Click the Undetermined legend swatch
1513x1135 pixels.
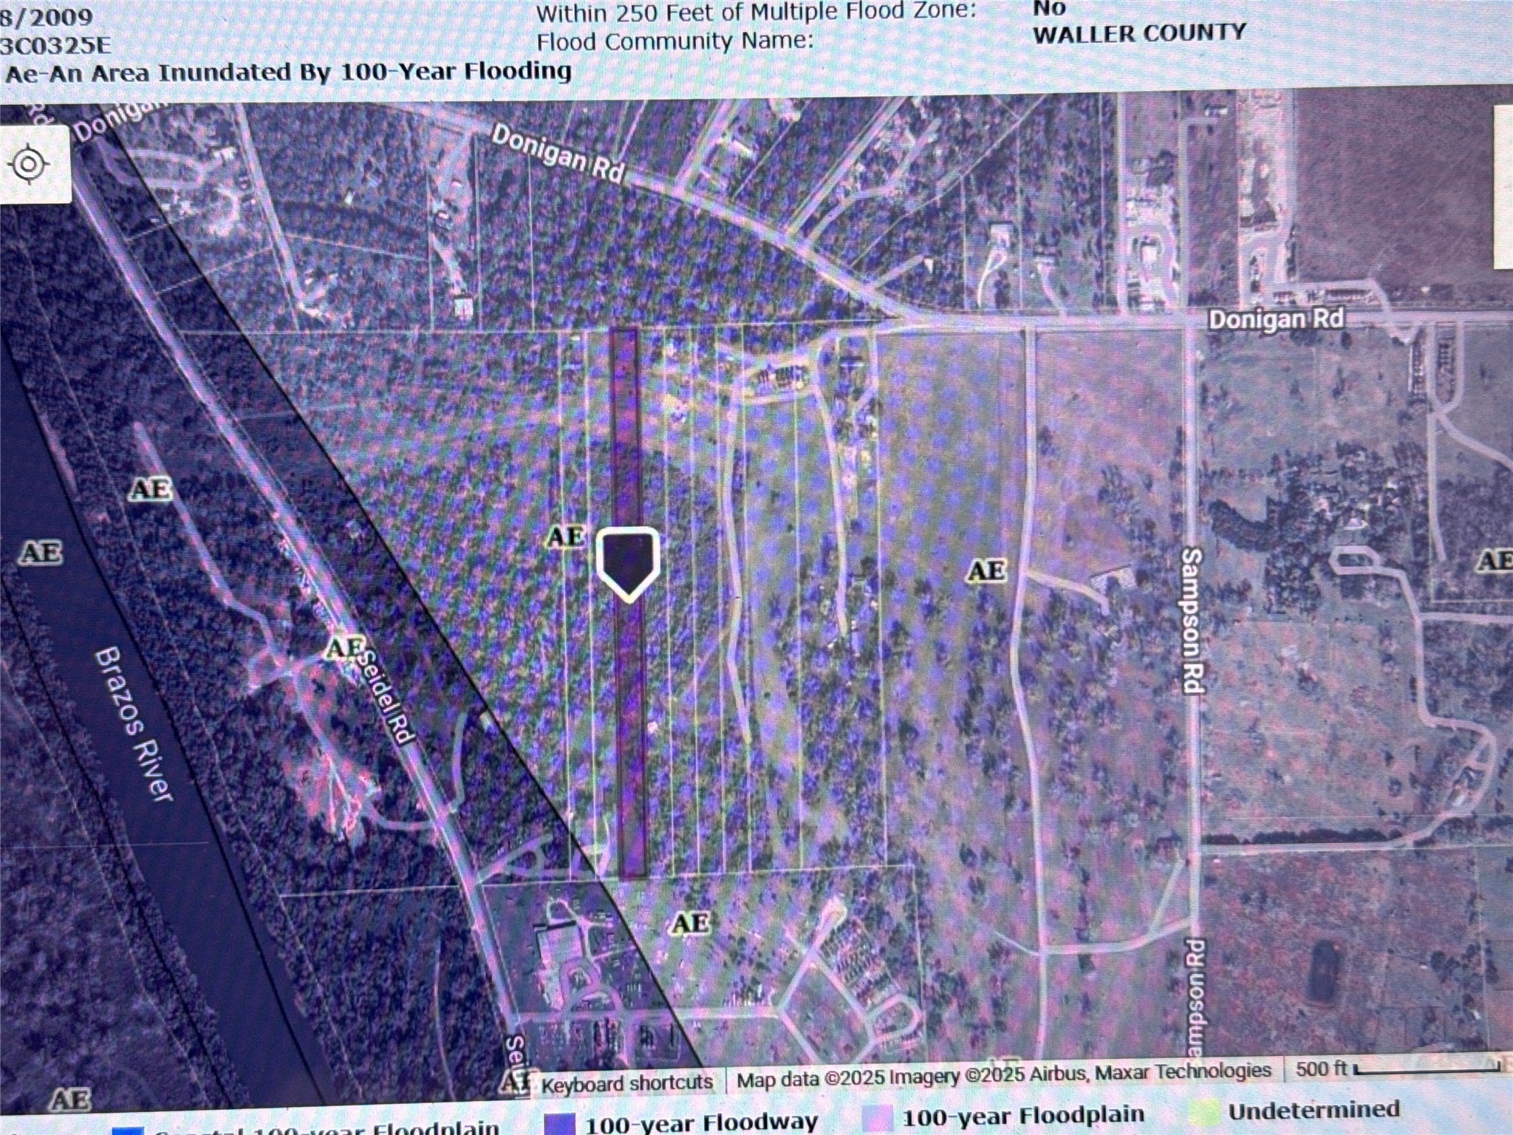1204,1111
